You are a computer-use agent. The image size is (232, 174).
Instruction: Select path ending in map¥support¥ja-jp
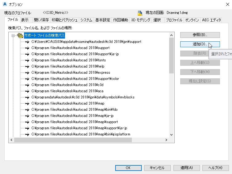[x=79, y=128]
